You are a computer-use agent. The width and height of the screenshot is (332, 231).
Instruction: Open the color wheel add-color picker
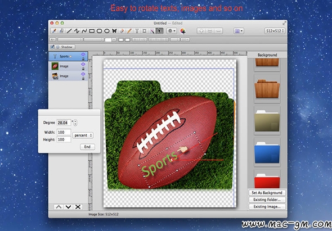[183, 31]
